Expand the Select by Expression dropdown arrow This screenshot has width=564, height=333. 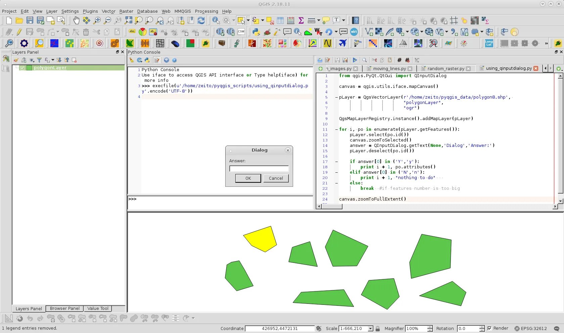[262, 20]
